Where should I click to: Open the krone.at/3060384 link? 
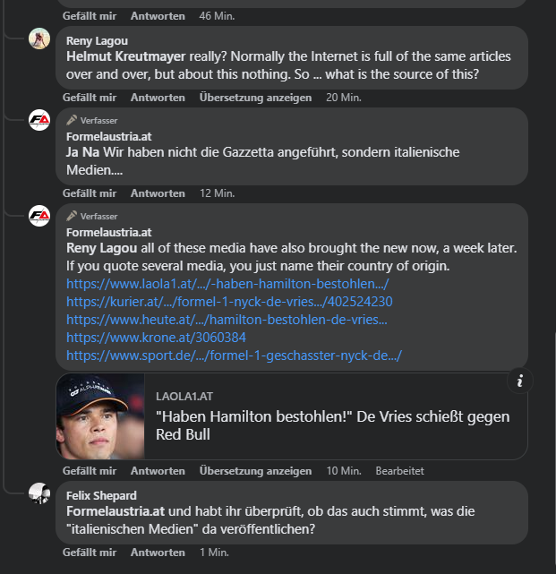click(156, 338)
